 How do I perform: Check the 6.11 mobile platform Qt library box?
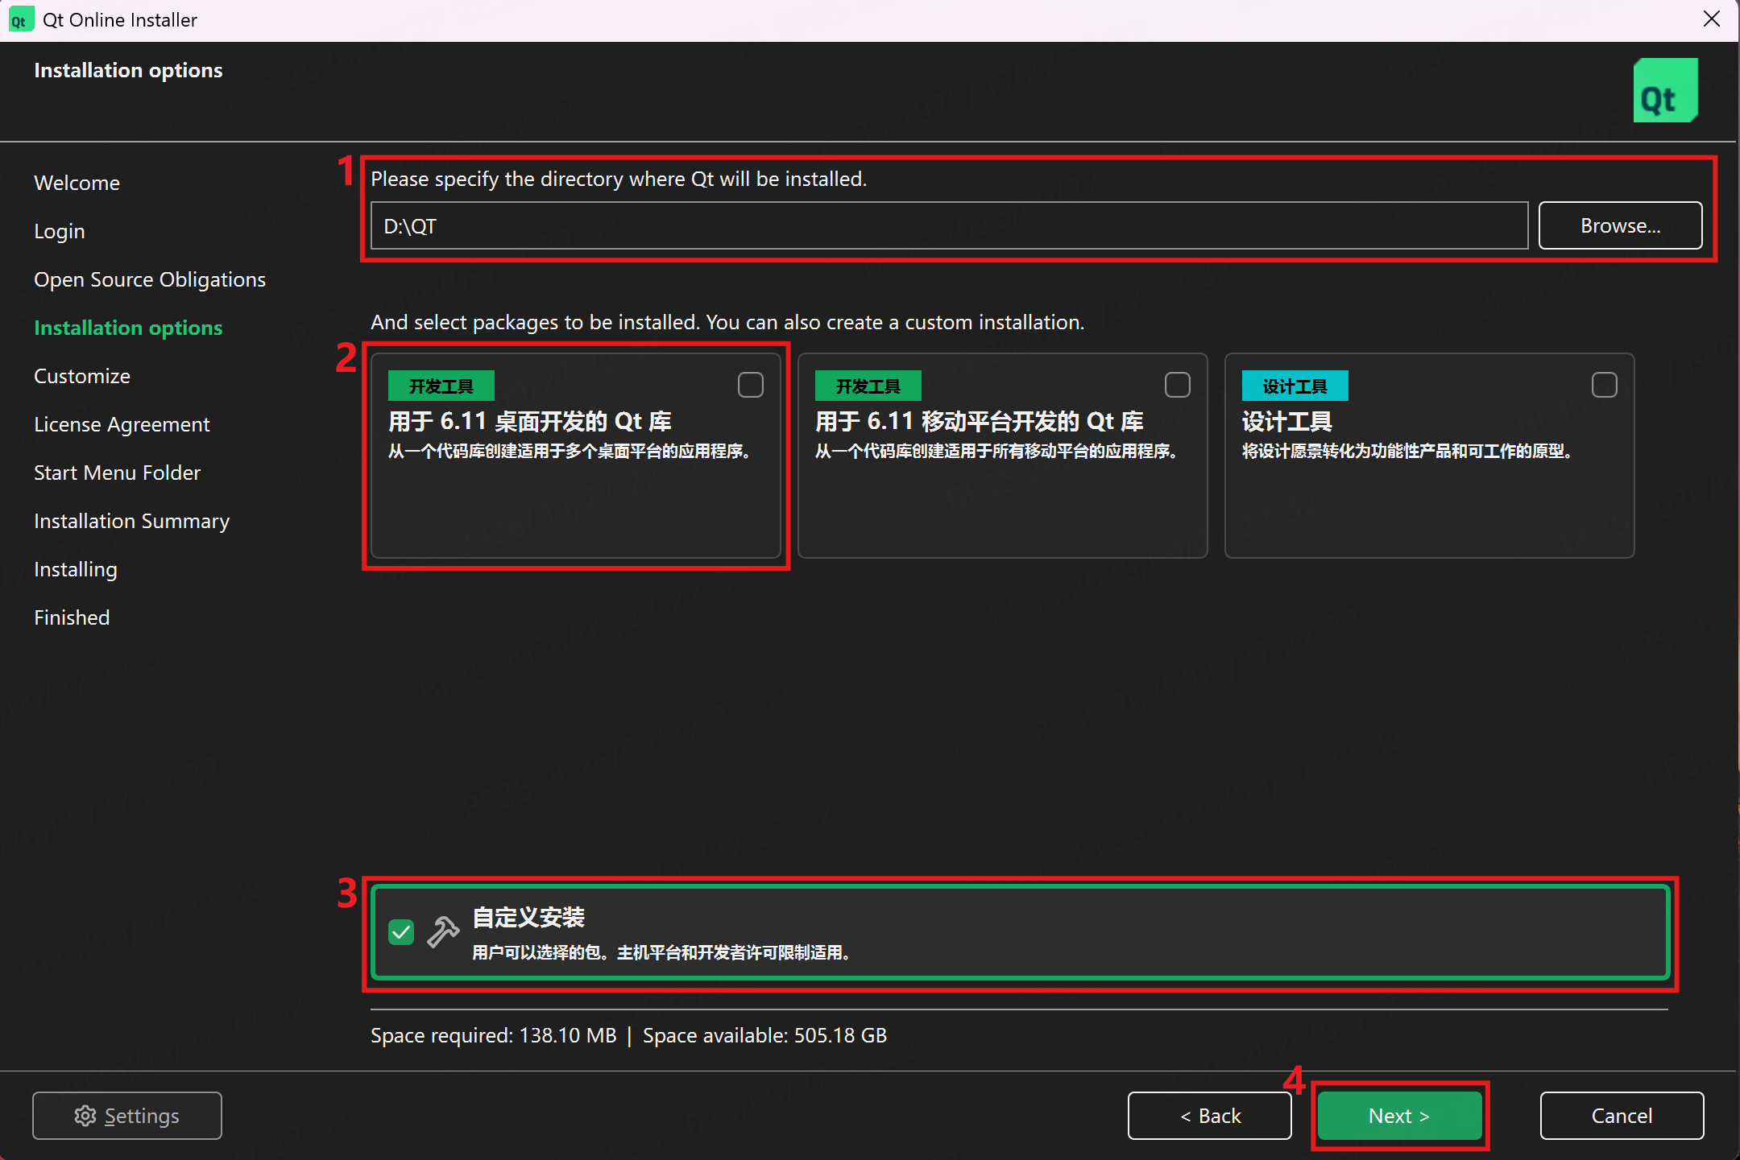coord(1178,385)
